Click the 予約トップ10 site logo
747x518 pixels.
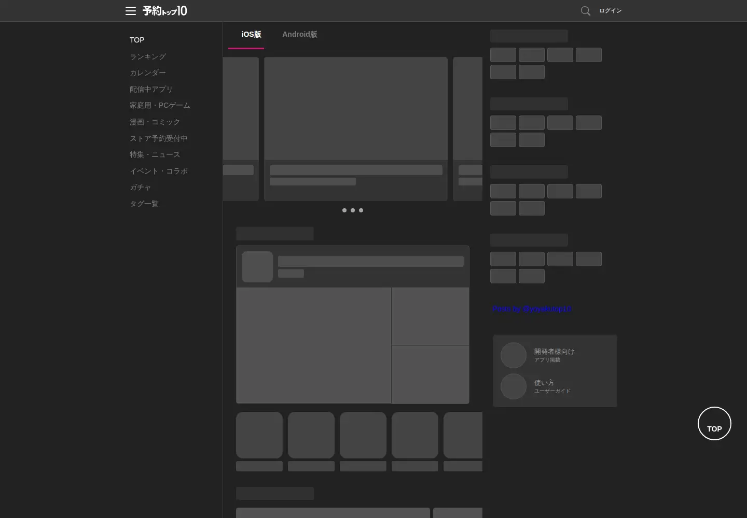(165, 11)
